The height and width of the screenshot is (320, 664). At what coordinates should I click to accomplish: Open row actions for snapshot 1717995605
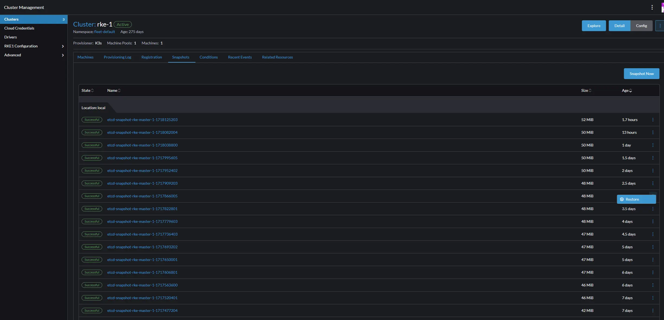coord(653,158)
